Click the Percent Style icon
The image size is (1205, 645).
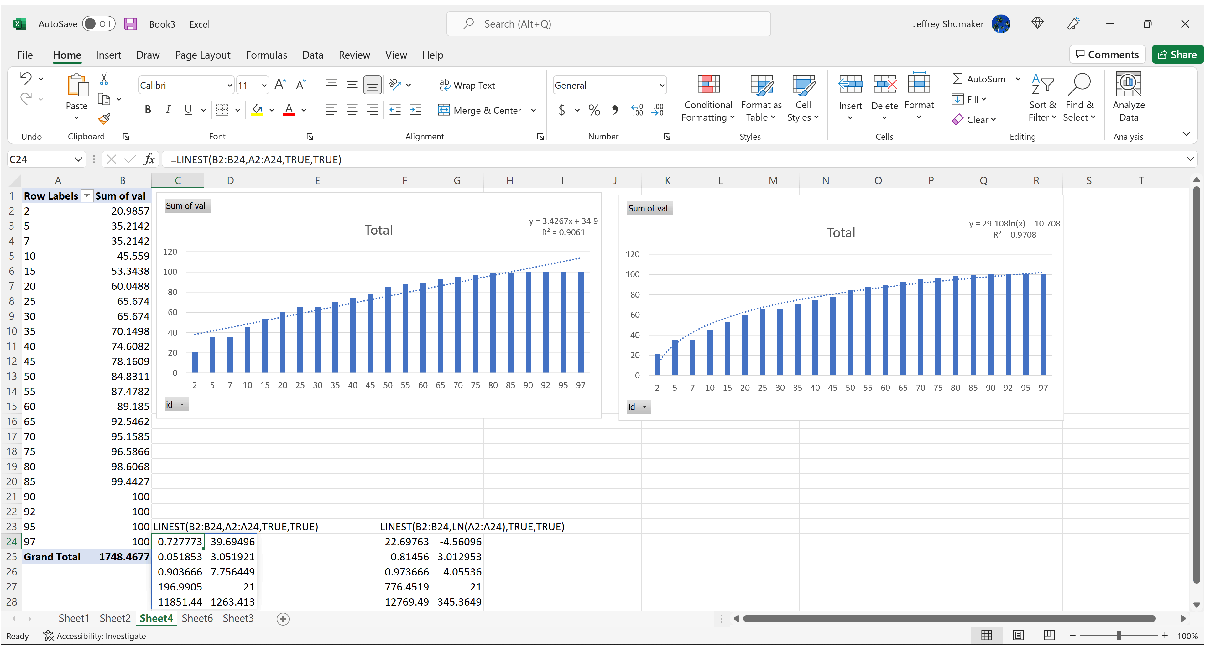(594, 110)
